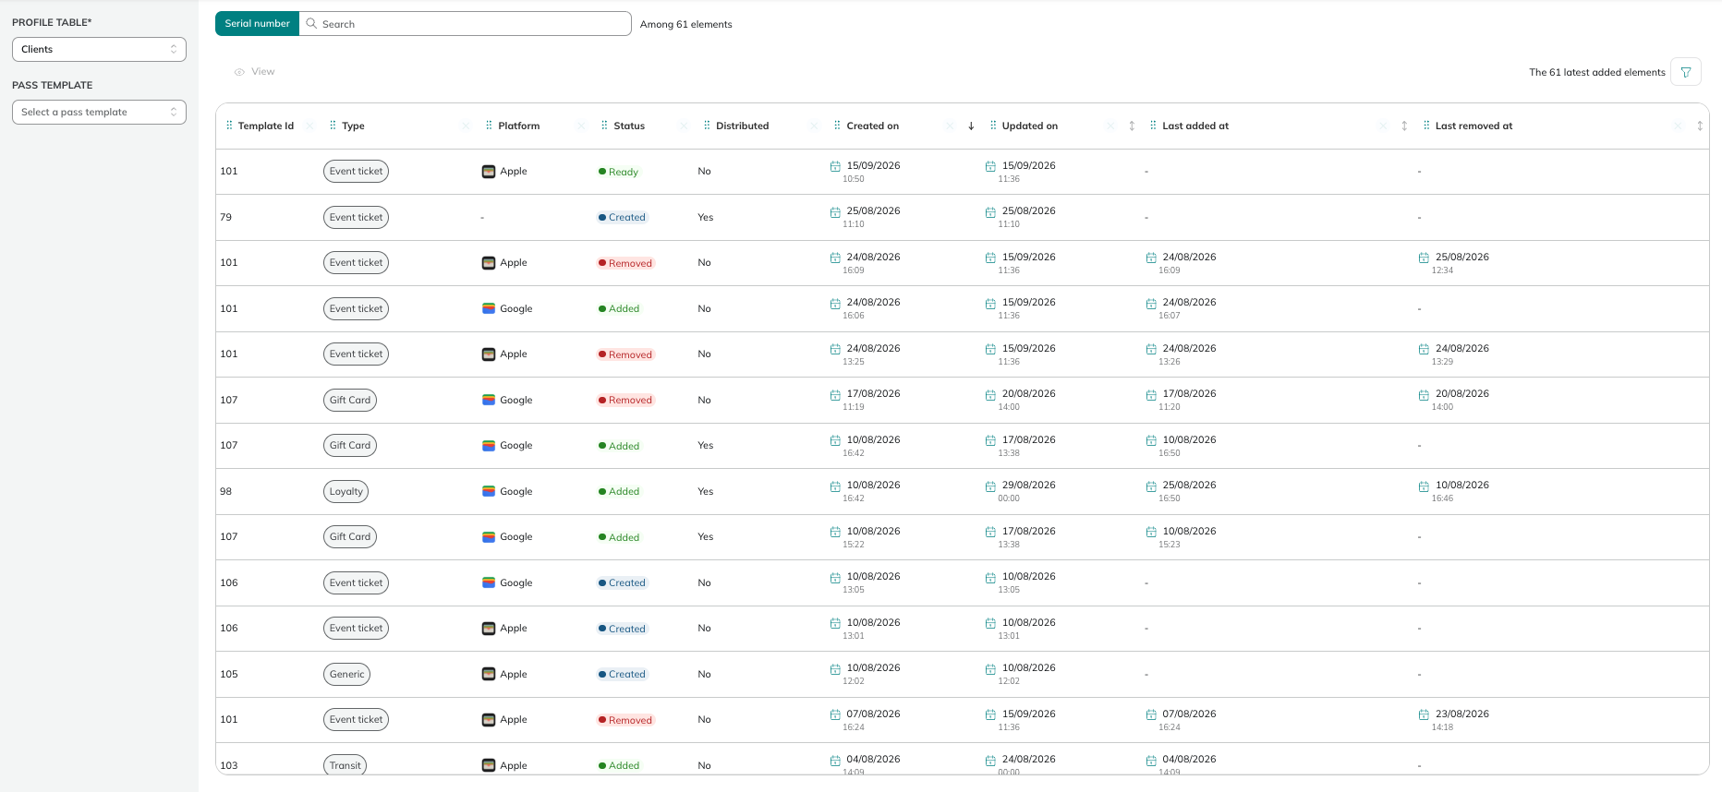Click the Removed status in the 107 row
The height and width of the screenshot is (792, 1722).
(625, 400)
